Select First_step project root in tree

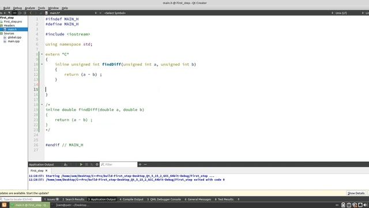[x=7, y=18]
